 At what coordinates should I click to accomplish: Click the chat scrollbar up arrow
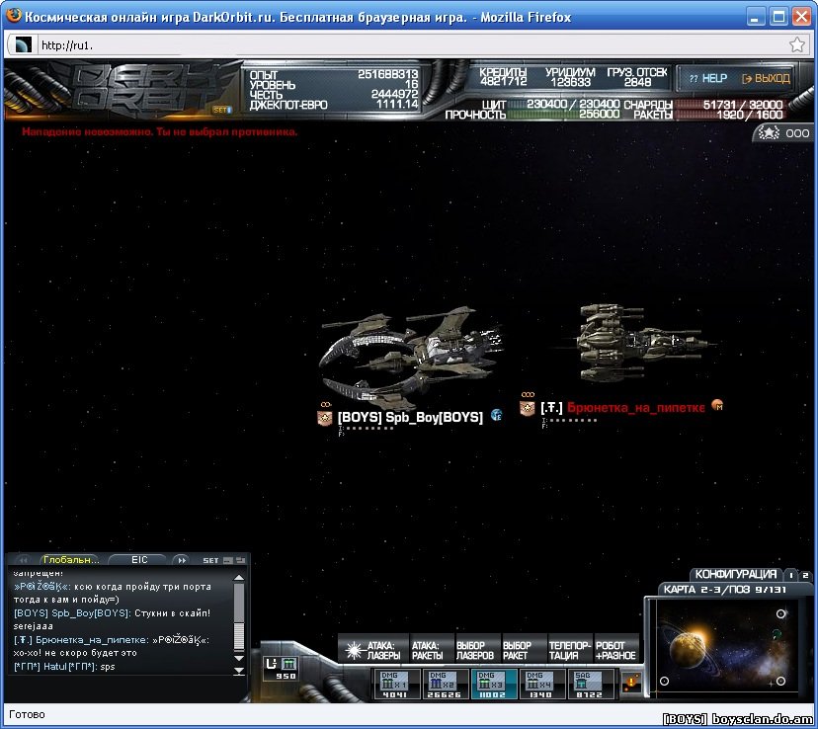click(238, 577)
